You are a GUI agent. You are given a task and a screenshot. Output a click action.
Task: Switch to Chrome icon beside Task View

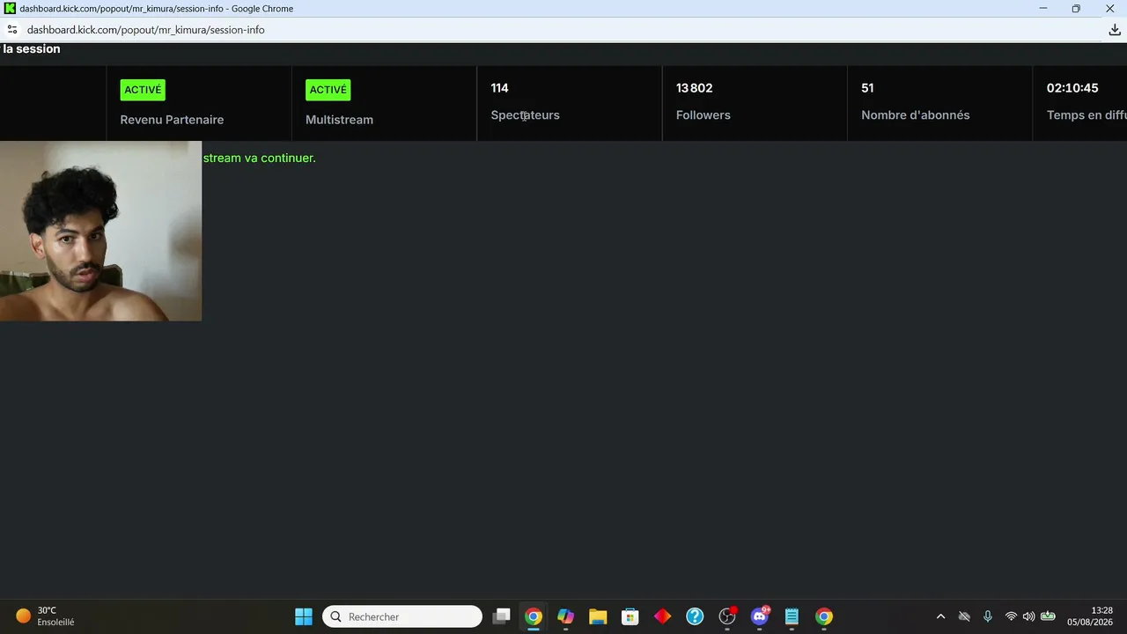(x=534, y=616)
